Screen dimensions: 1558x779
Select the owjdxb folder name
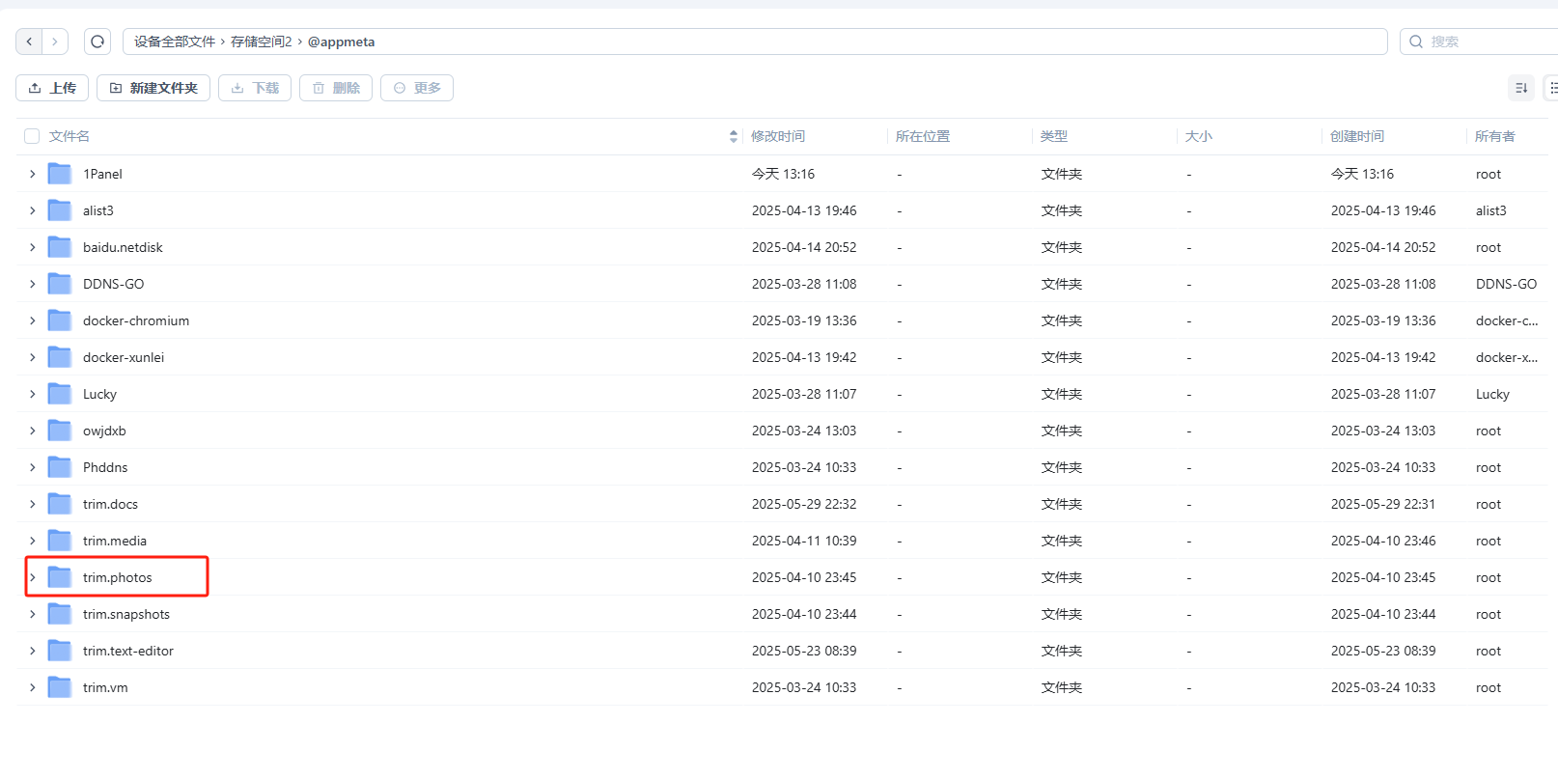(x=104, y=431)
